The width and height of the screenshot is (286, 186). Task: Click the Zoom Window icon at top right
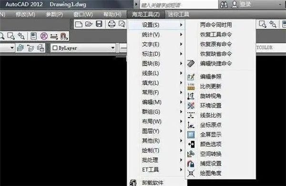pyautogui.click(x=263, y=24)
